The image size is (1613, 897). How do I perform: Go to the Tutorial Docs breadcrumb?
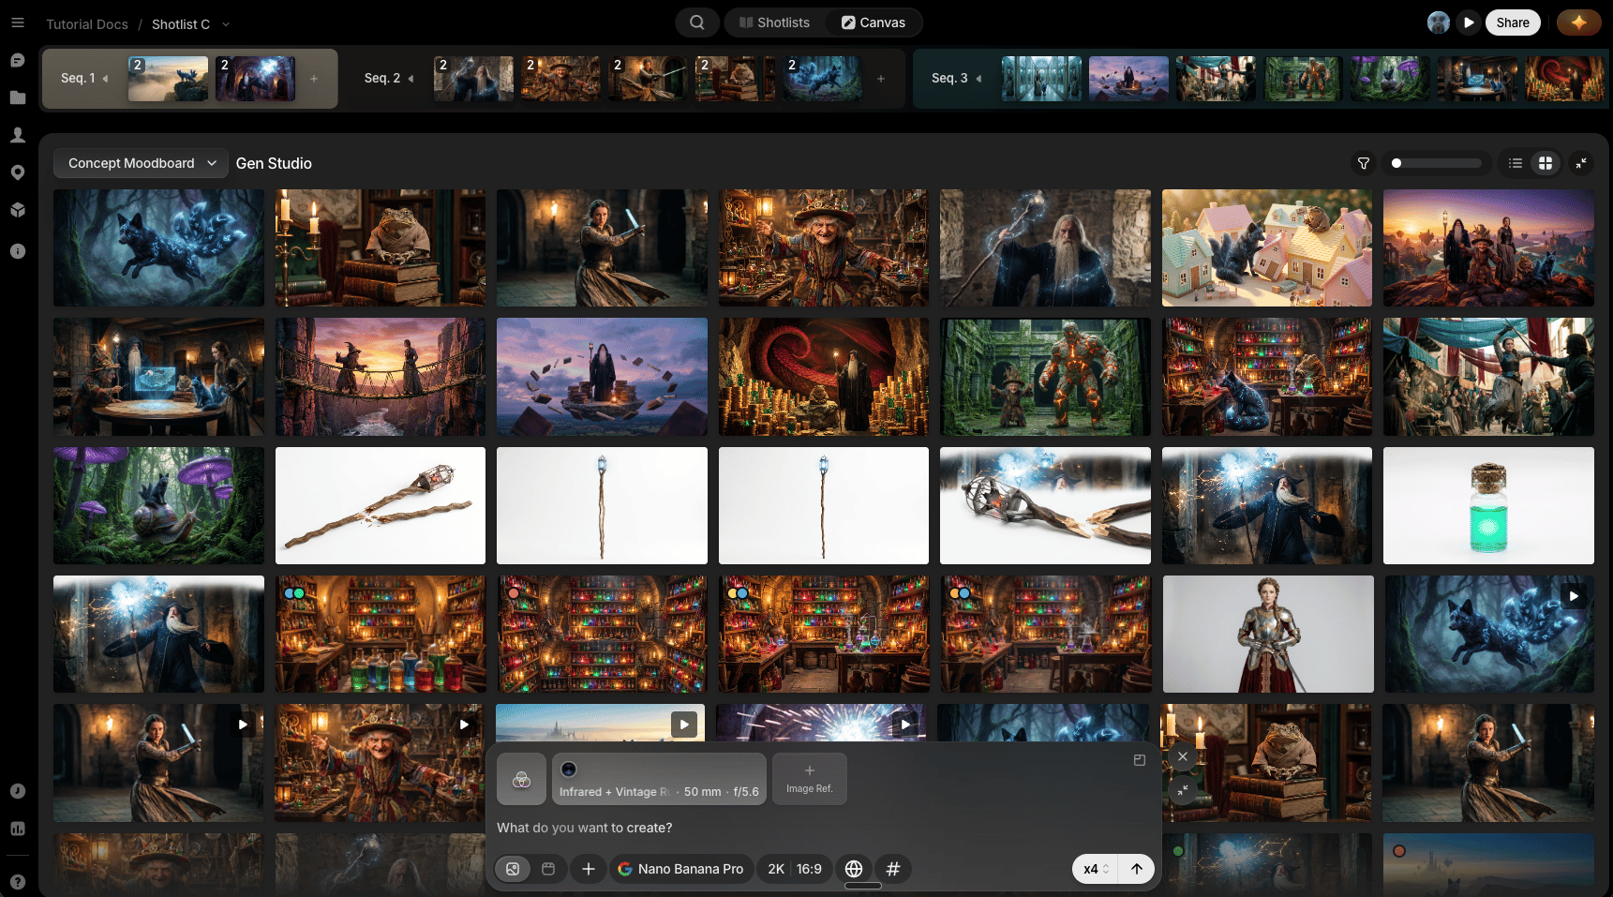(x=87, y=24)
